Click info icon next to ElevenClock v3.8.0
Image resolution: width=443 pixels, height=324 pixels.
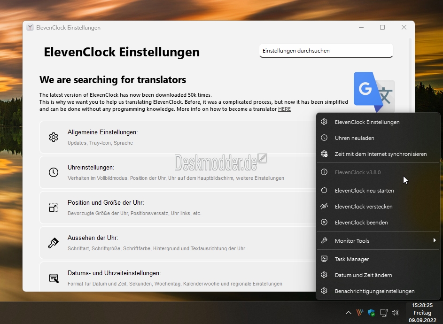pos(324,172)
